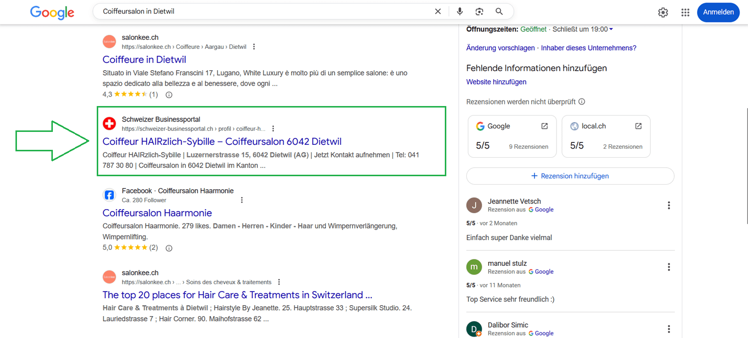Click the Website hinzufügen link

point(496,82)
